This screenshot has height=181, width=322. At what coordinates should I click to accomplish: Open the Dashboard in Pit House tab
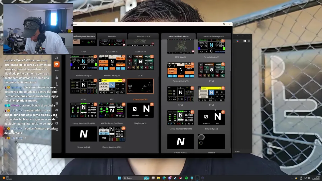coord(178,36)
